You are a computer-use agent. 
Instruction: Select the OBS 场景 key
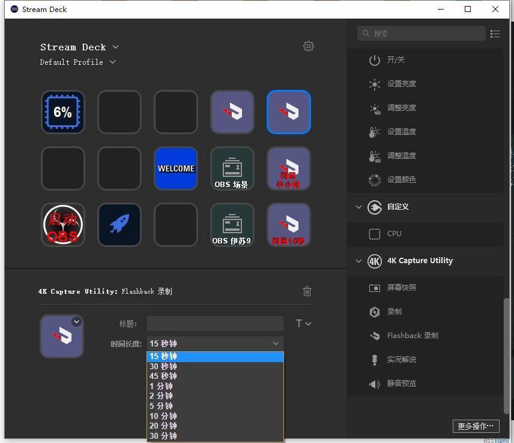point(232,168)
